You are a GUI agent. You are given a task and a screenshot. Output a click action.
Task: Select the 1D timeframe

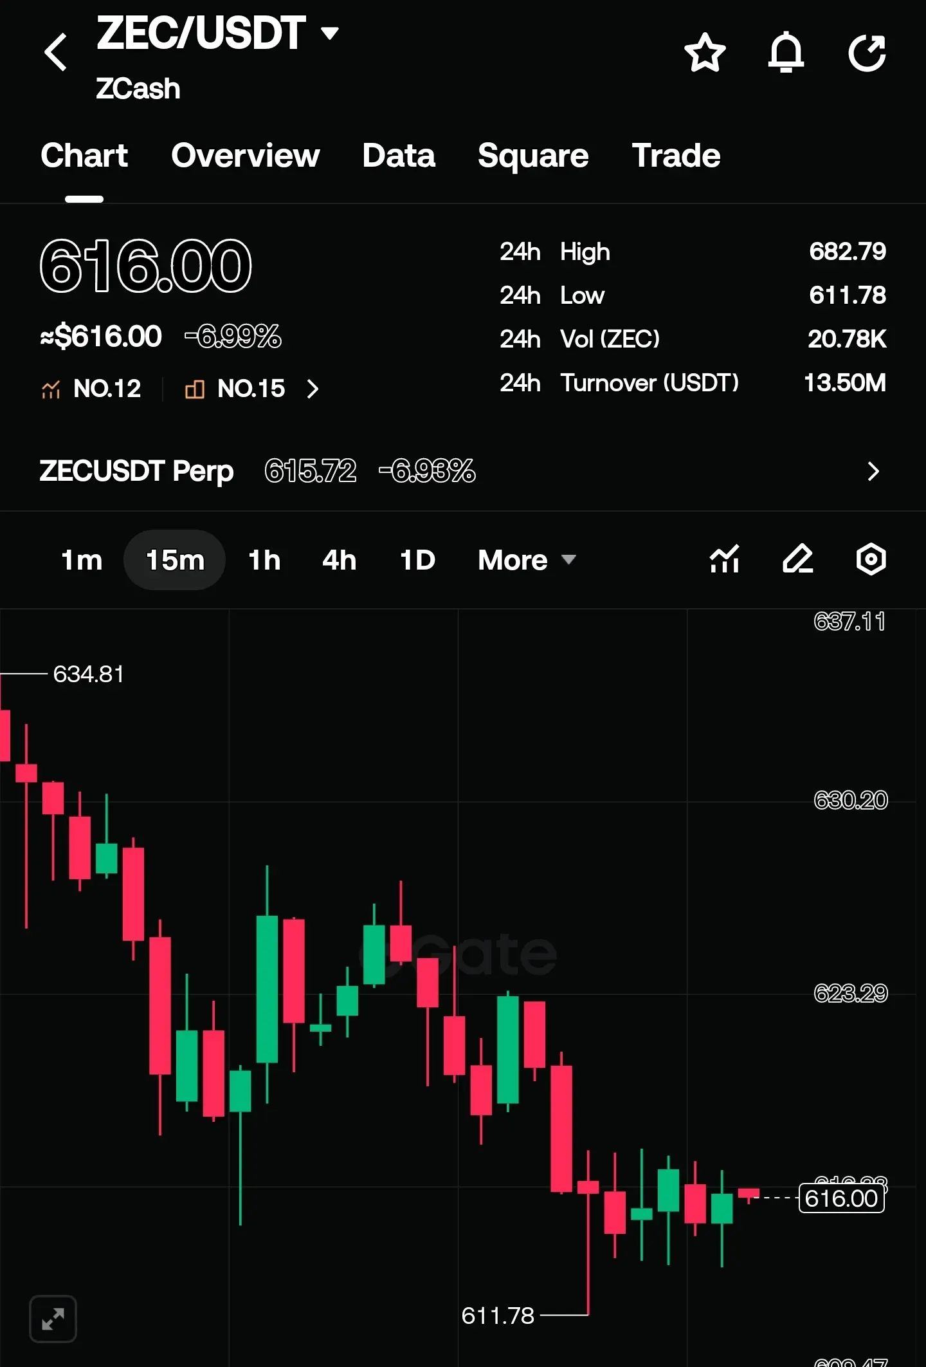click(x=418, y=560)
